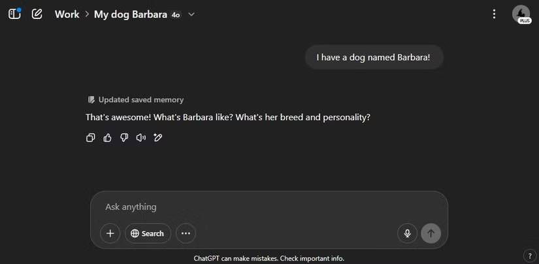Open more tools with three-dots button

click(186, 233)
